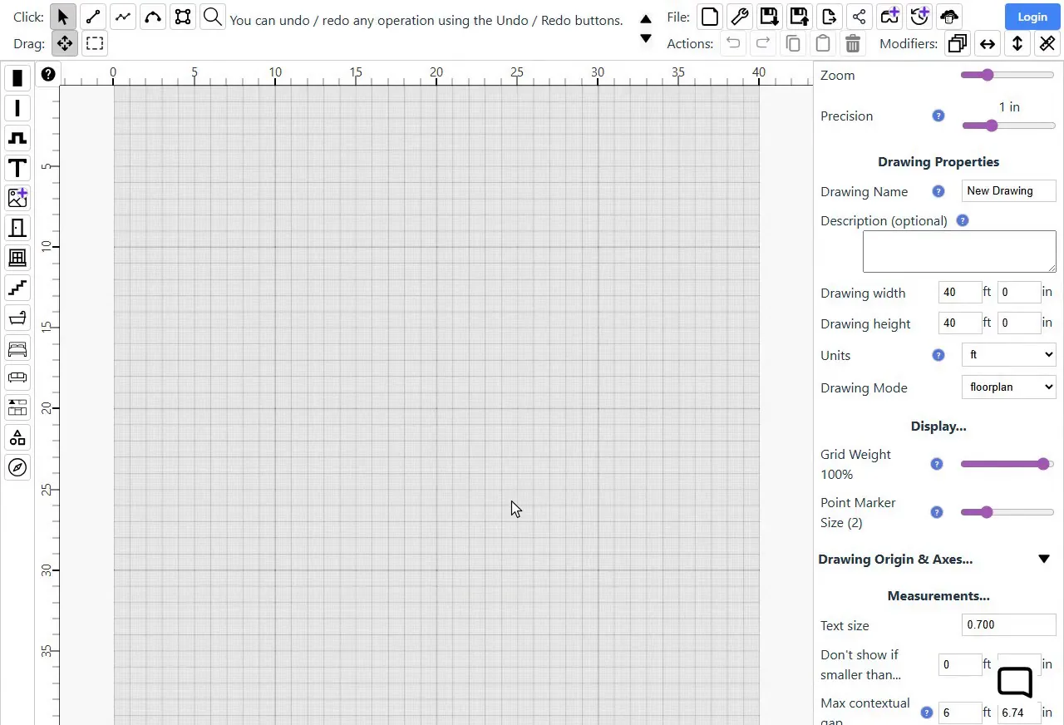1064x725 pixels.
Task: Click the paste clipboard icon
Action: (823, 43)
